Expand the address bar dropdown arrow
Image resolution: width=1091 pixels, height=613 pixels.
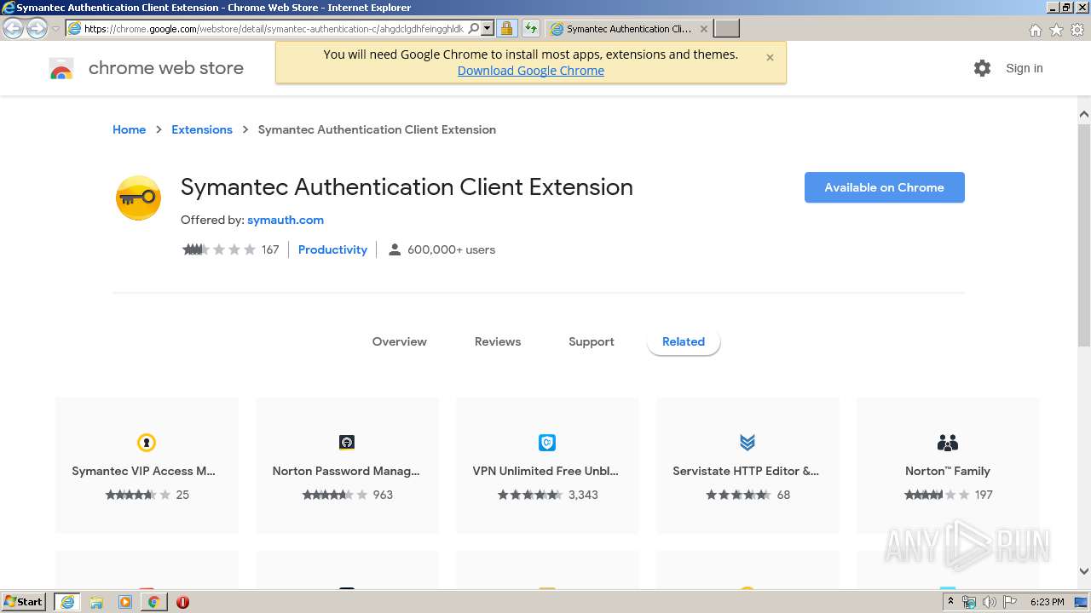coord(488,28)
